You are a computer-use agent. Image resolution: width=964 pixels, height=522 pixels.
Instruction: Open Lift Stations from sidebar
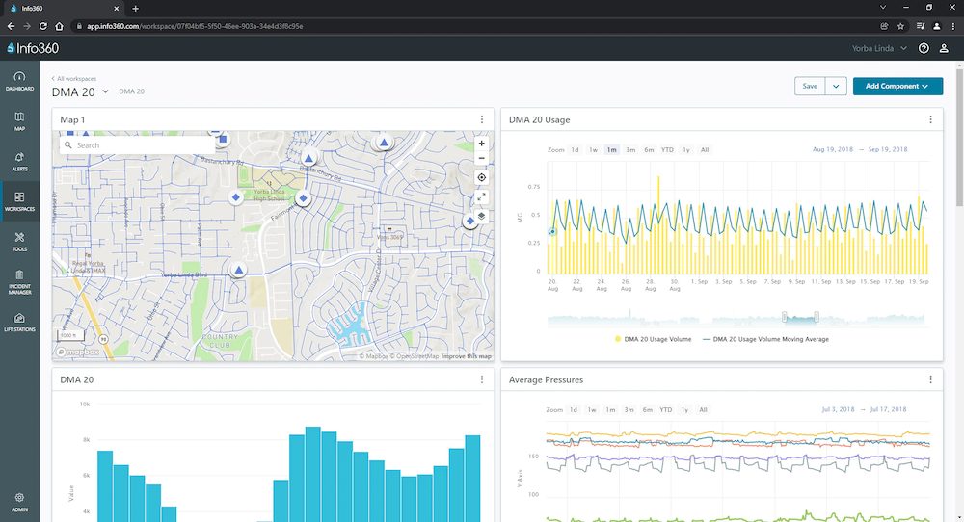click(19, 323)
